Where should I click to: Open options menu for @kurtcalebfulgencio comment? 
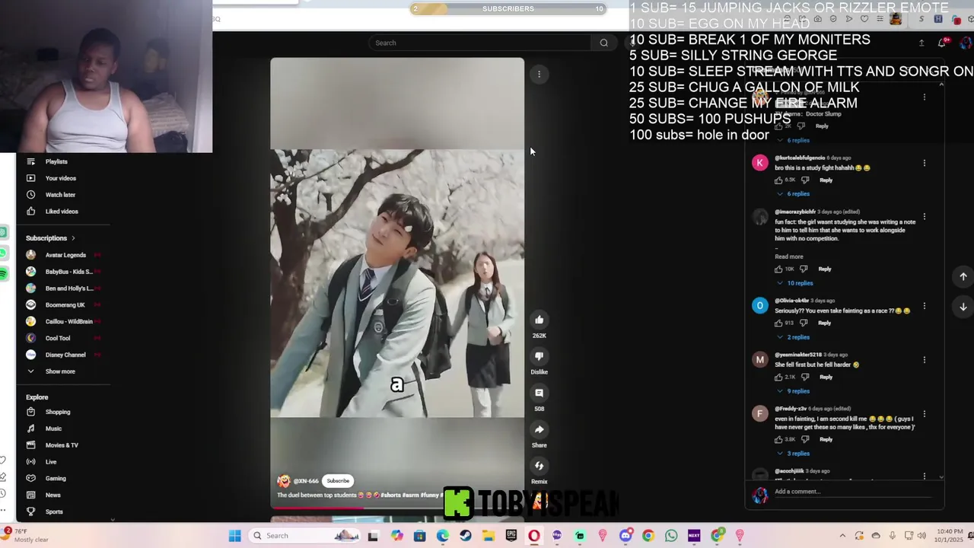tap(925, 163)
